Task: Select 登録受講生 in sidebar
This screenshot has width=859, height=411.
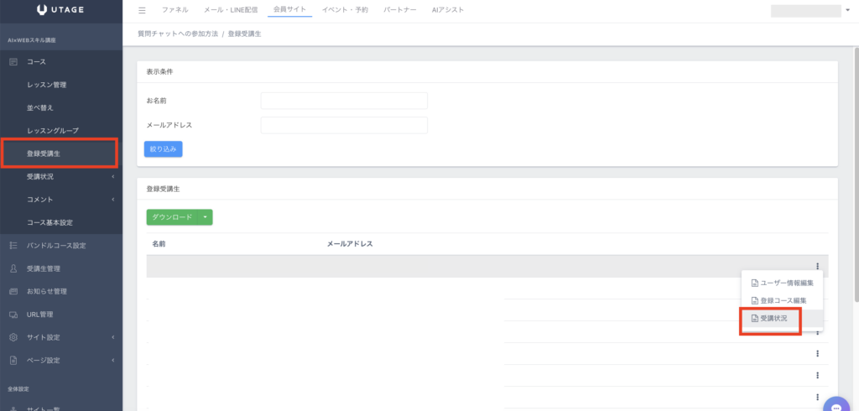Action: click(44, 154)
